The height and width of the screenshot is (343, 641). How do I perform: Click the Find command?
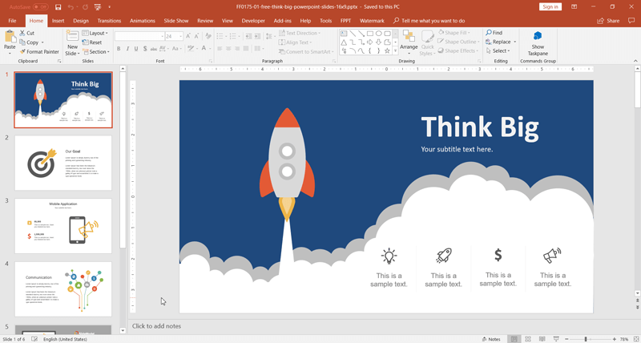(494, 33)
